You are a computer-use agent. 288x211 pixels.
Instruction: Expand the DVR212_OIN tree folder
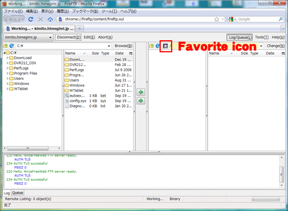(x=7, y=63)
